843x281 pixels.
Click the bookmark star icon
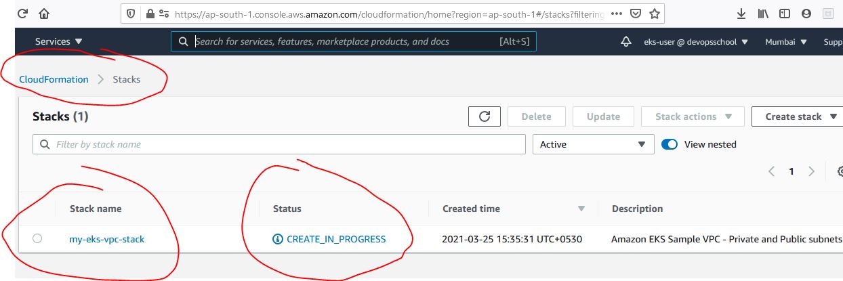click(x=654, y=14)
